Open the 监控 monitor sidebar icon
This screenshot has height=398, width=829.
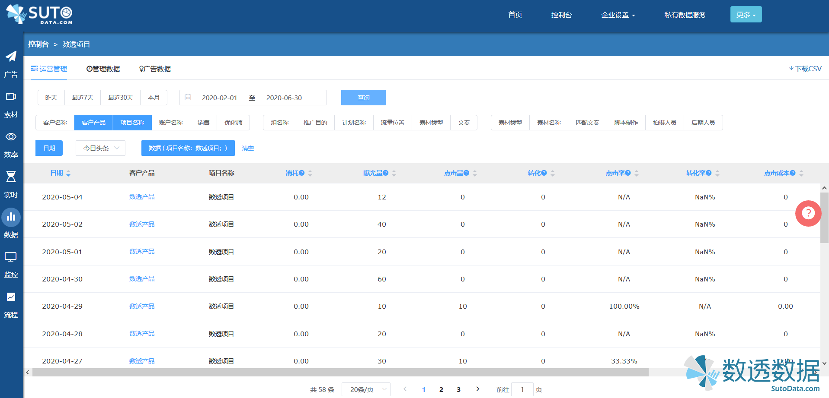tap(11, 257)
